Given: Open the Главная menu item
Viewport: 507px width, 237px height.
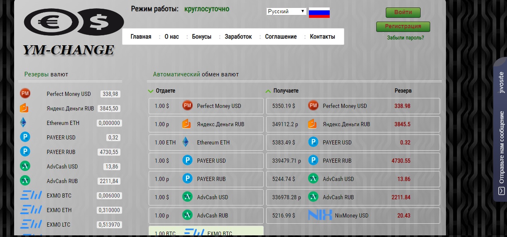Looking at the screenshot, I should pos(141,37).
